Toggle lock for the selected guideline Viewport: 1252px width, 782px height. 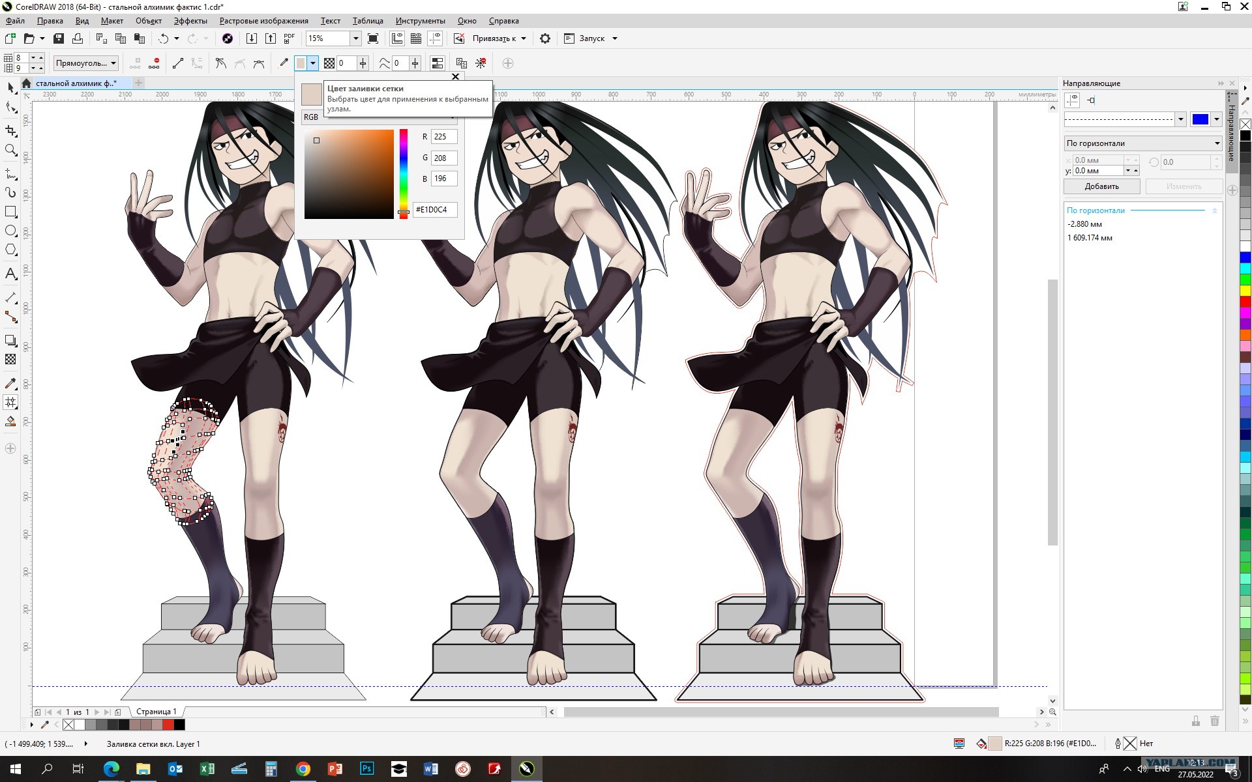point(1195,721)
